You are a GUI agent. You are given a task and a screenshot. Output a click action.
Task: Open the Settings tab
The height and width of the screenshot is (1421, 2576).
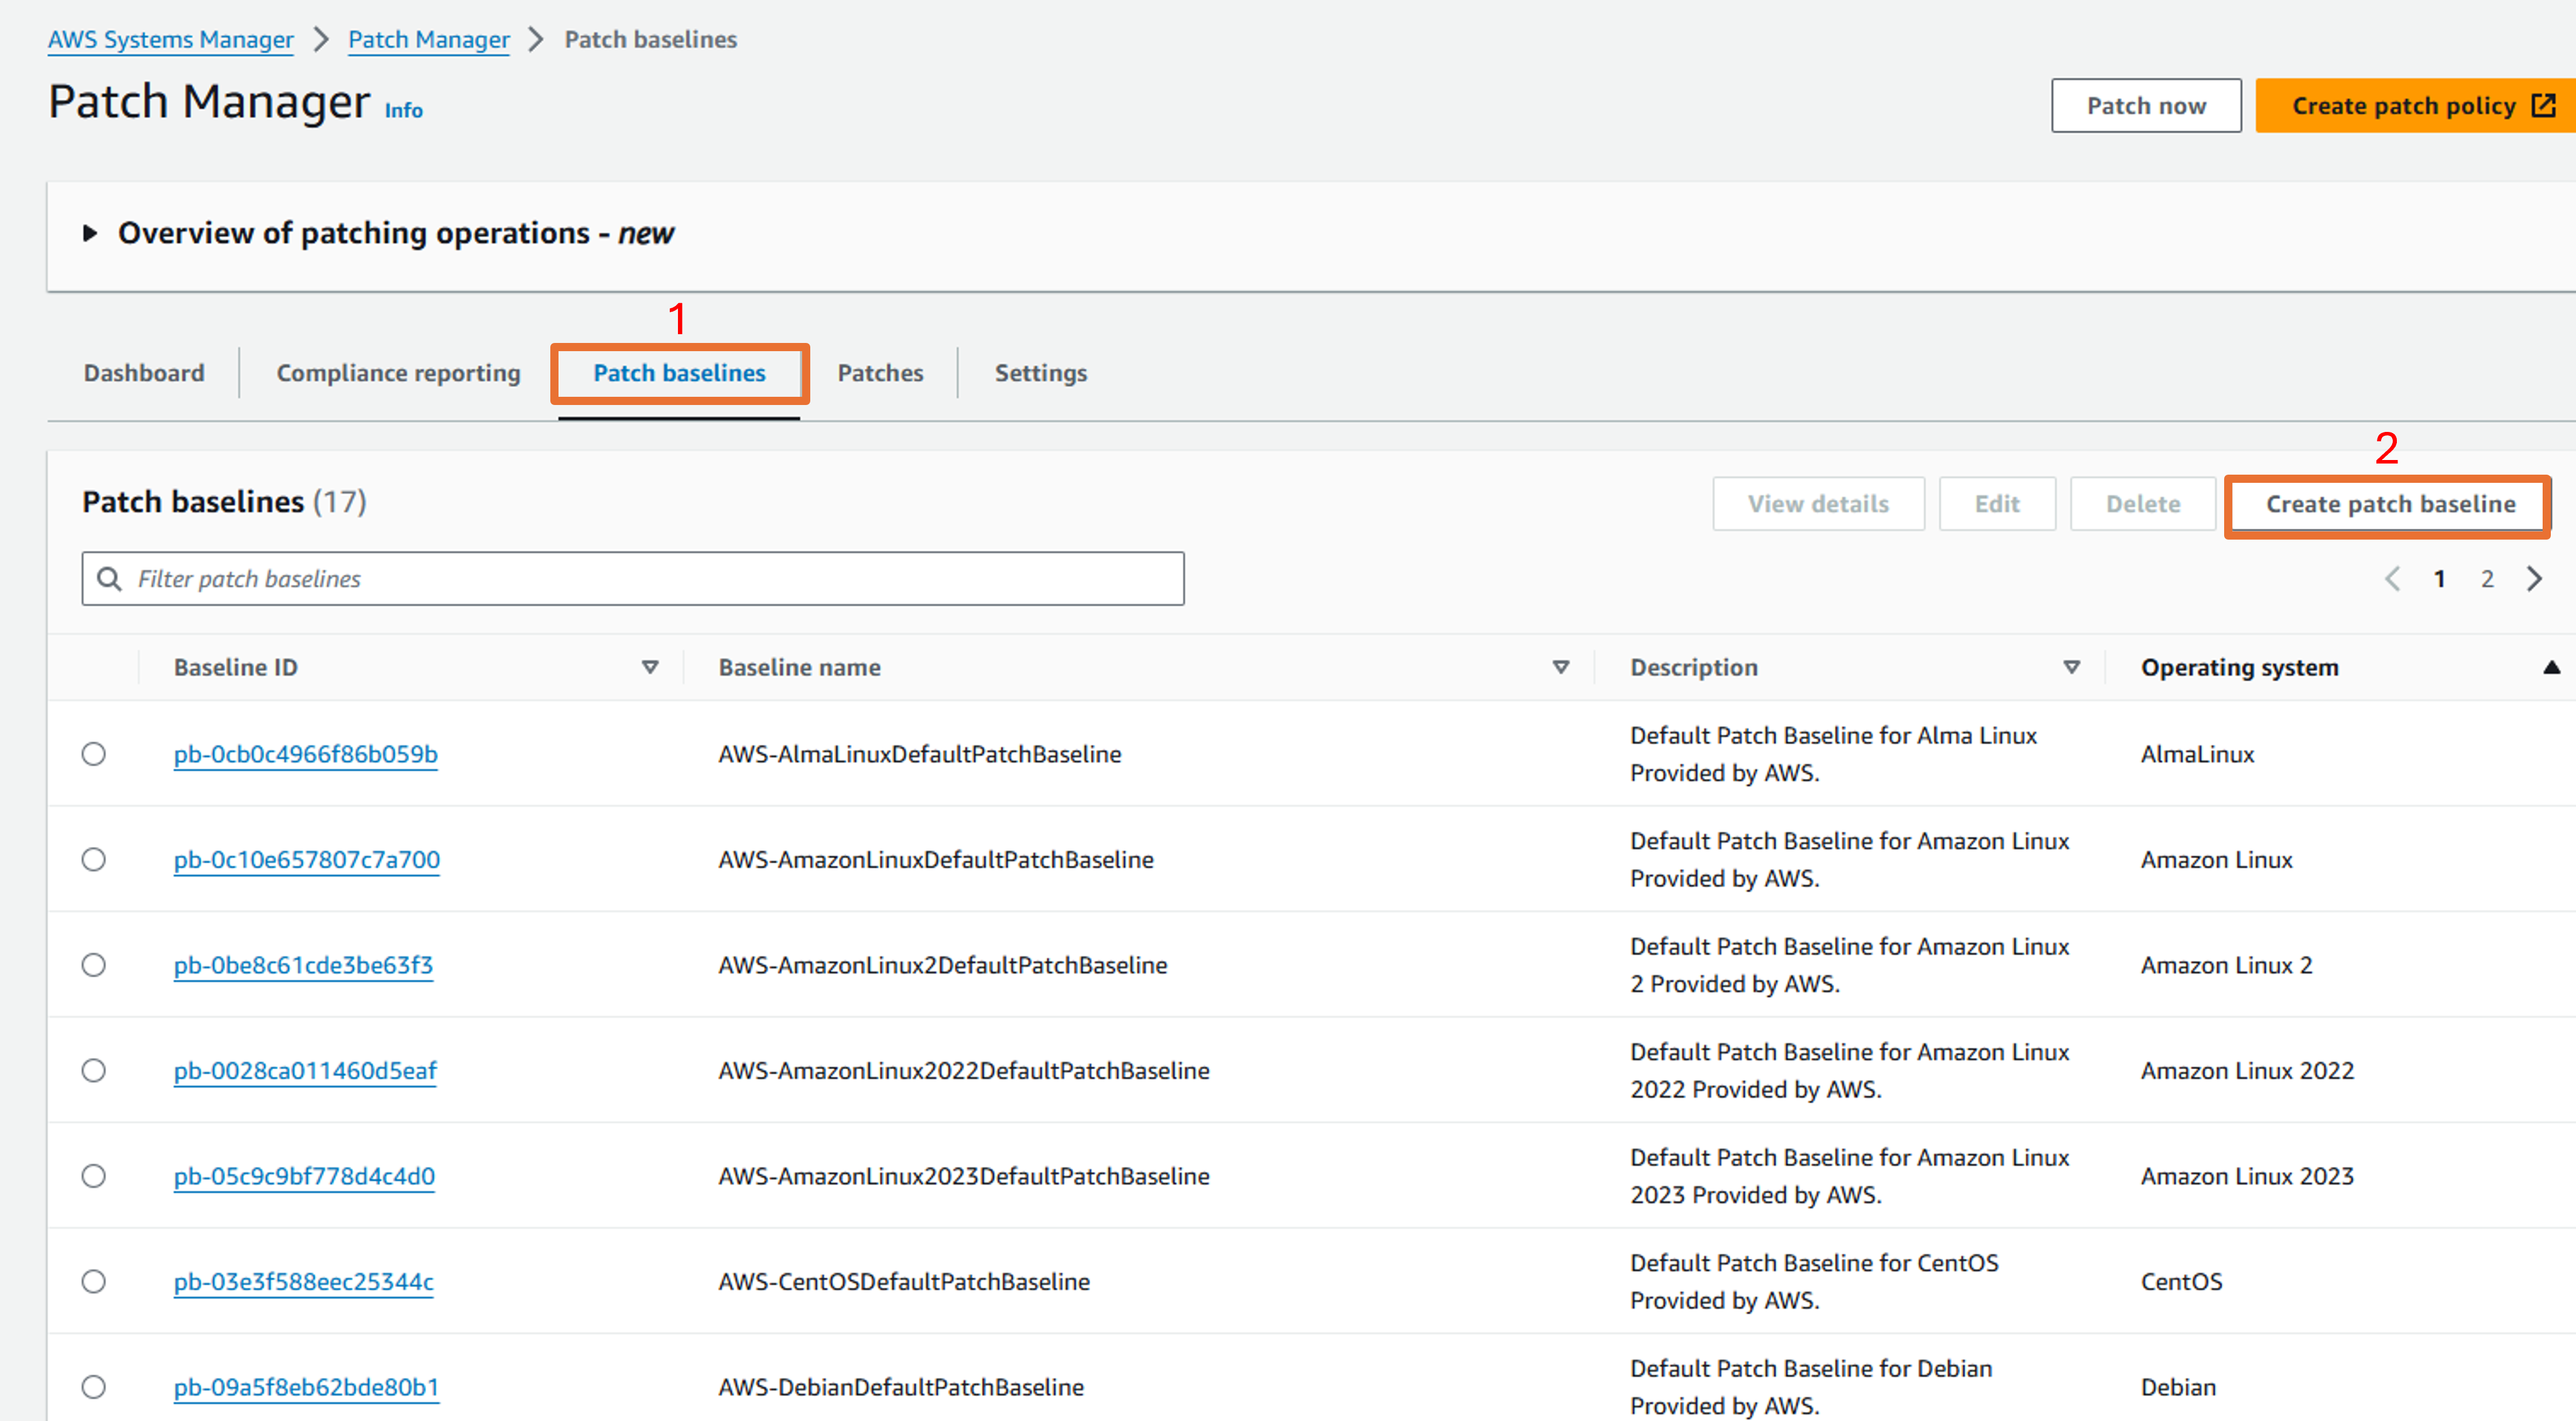click(x=1040, y=373)
